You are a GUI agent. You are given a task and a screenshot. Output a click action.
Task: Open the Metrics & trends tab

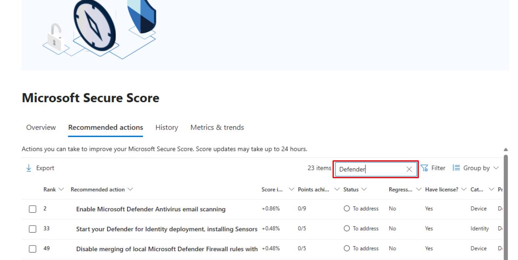(217, 128)
